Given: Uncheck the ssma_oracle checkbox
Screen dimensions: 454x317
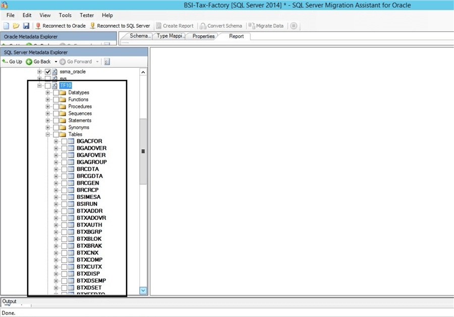Looking at the screenshot, I should click(48, 72).
